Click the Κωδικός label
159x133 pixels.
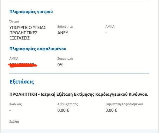click(15, 104)
